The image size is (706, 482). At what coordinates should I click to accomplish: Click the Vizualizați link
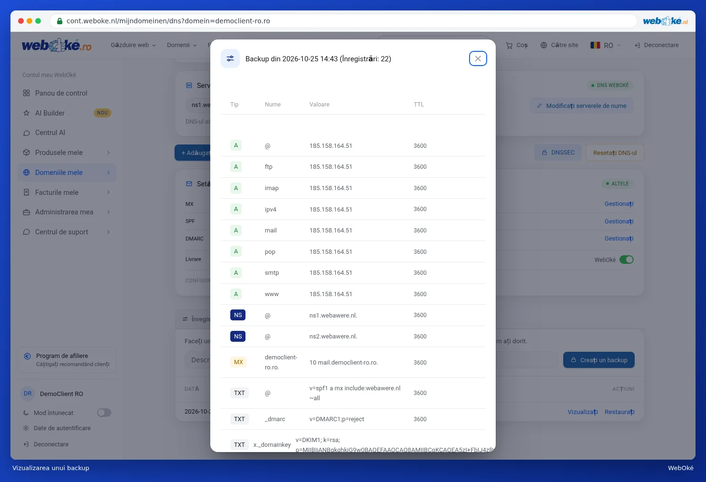(583, 412)
